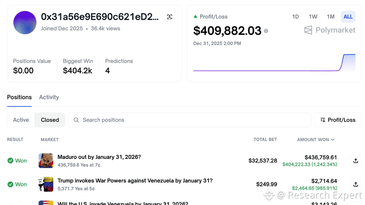Open the Maduro out by January 31 market
The width and height of the screenshot is (365, 205).
[99, 157]
